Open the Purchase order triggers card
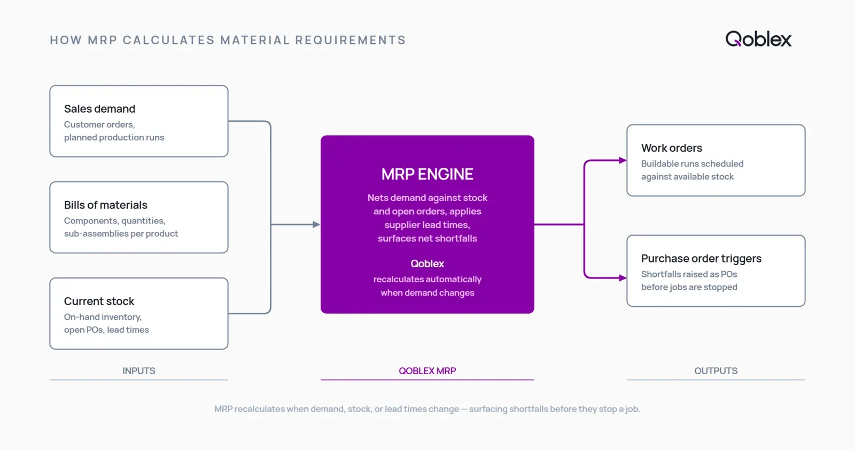The width and height of the screenshot is (855, 449). 716,271
